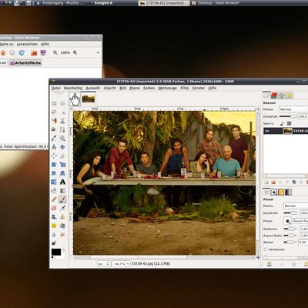Click the Arbeitsfläche location button

25,63
